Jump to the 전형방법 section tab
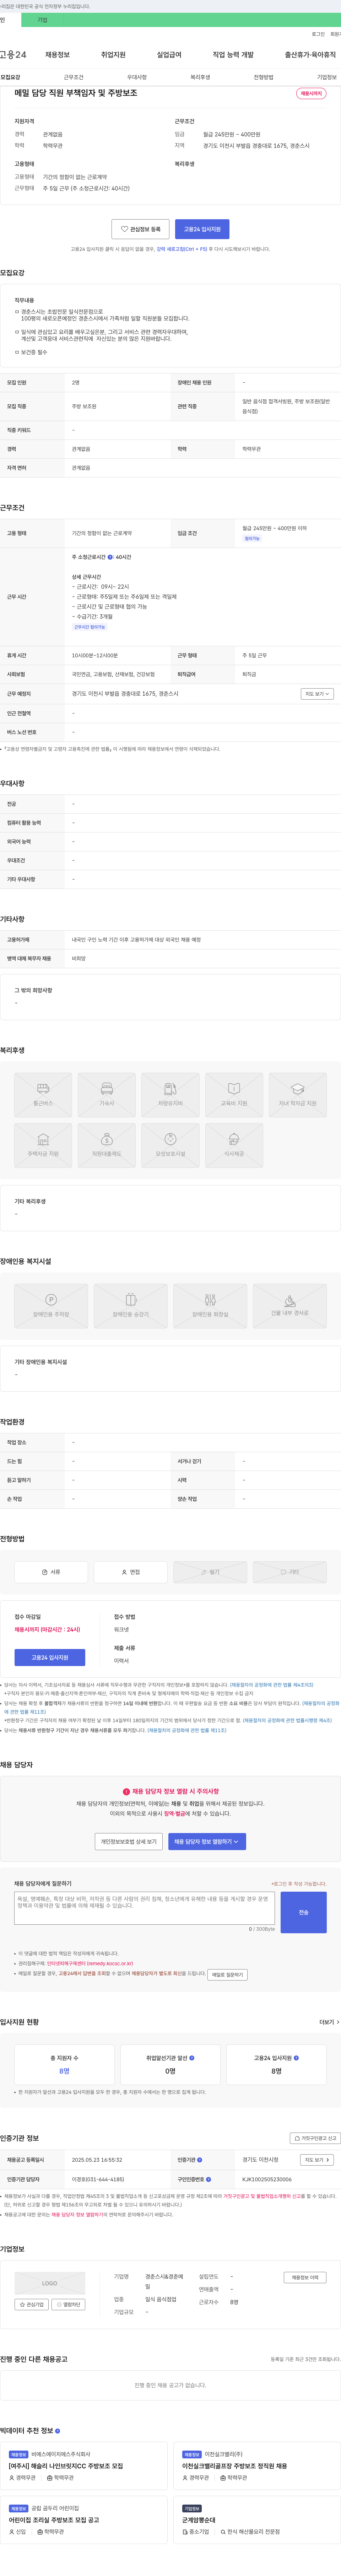 pos(263,77)
